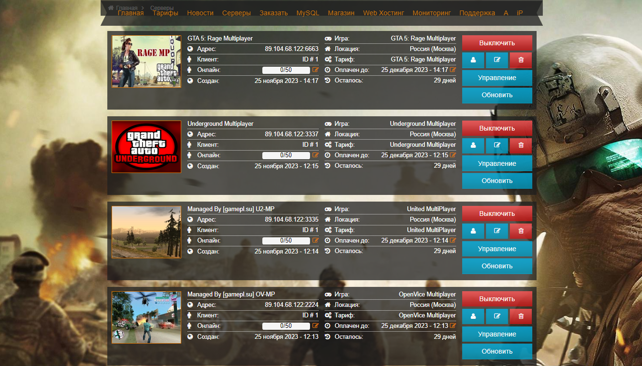Edit online slots icon for Rage Multiplayer server
642x366 pixels.
[x=315, y=70]
